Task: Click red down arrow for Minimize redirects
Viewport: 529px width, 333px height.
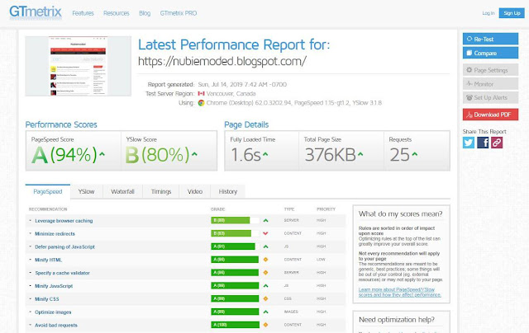Action: tap(265, 233)
